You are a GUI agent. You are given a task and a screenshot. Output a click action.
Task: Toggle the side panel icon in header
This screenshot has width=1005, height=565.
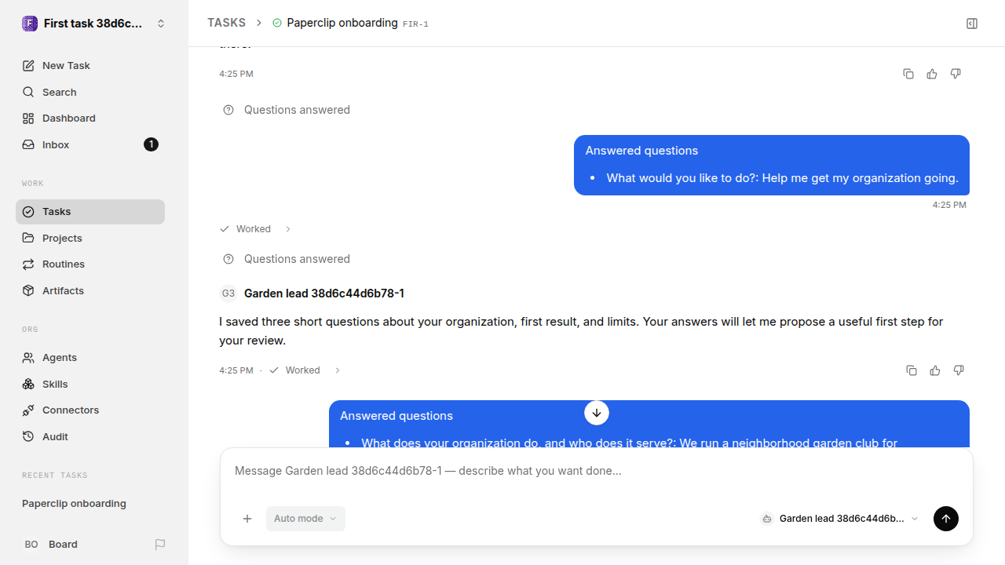[972, 24]
